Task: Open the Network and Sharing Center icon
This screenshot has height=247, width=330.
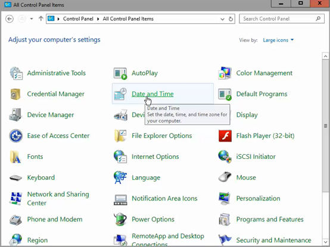Action: click(x=15, y=198)
